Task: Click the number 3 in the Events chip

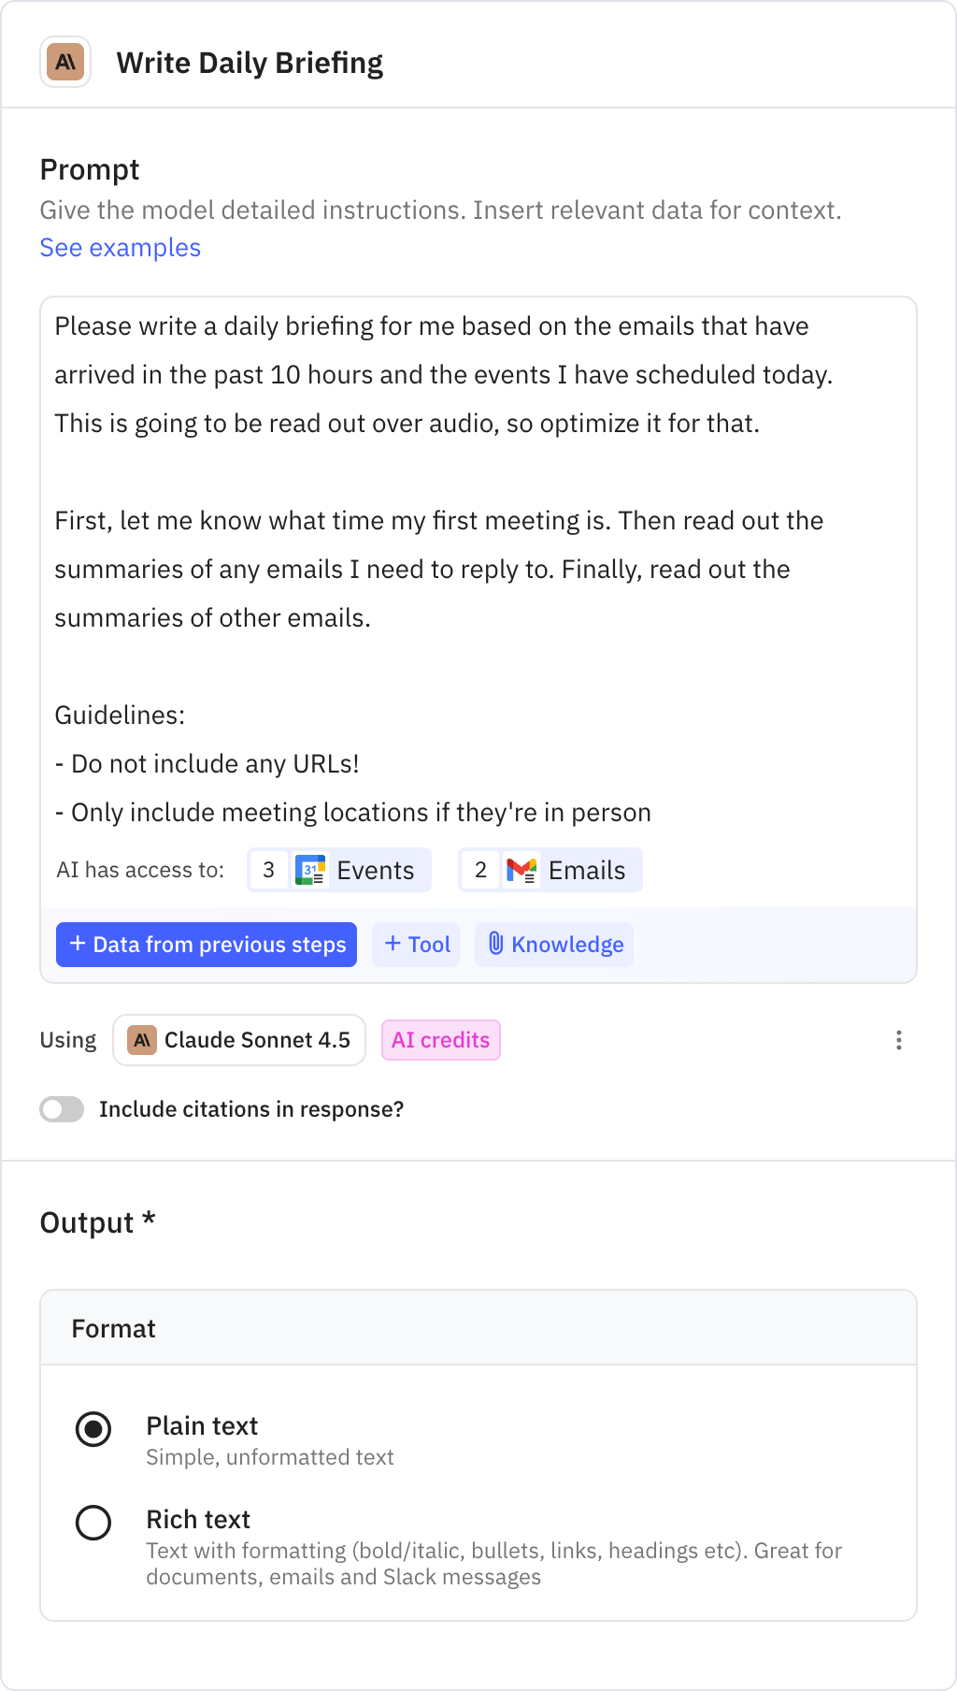Action: click(x=269, y=870)
